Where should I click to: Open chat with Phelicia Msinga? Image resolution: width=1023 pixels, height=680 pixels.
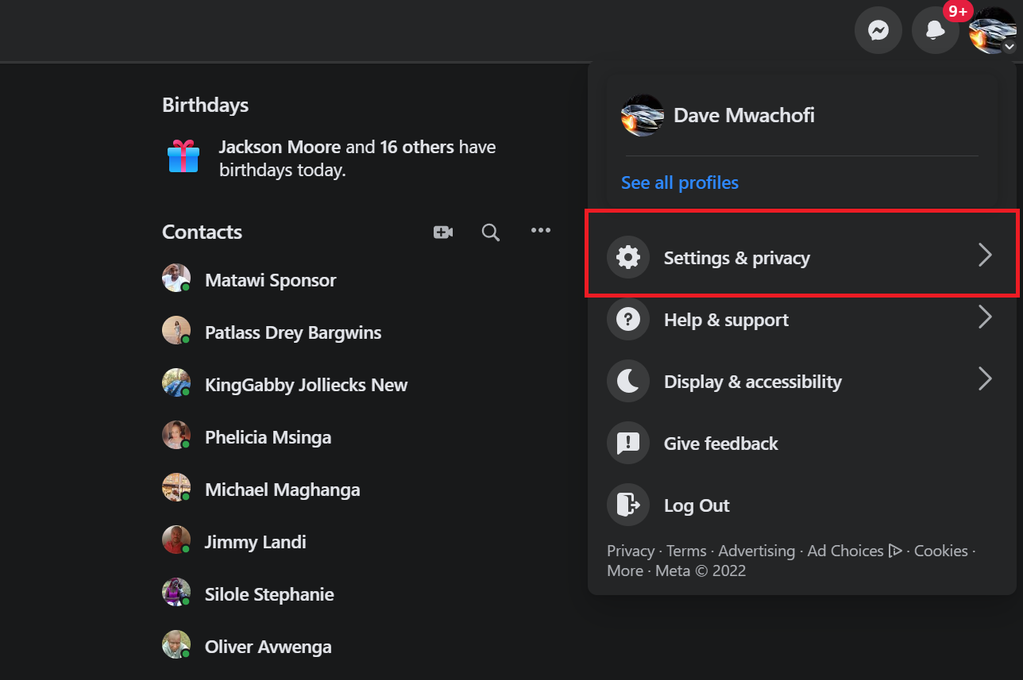[268, 437]
